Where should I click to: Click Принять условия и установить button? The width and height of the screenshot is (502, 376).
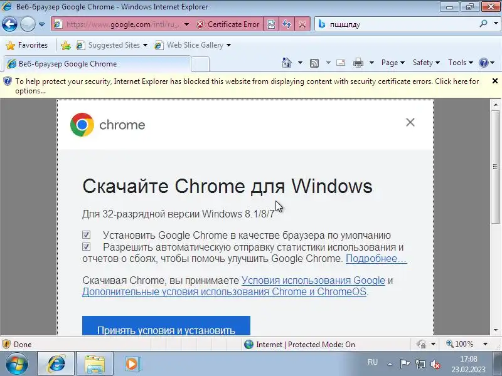click(166, 326)
